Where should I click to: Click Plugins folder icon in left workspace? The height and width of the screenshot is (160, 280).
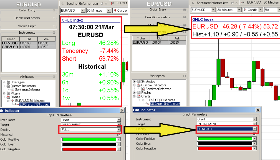tap(8, 93)
